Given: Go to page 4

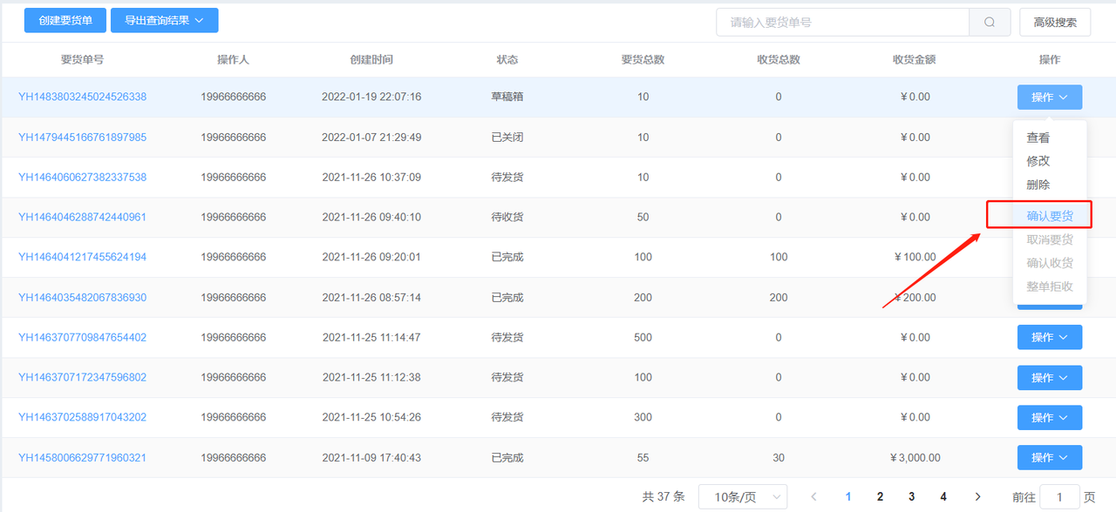Looking at the screenshot, I should [943, 496].
